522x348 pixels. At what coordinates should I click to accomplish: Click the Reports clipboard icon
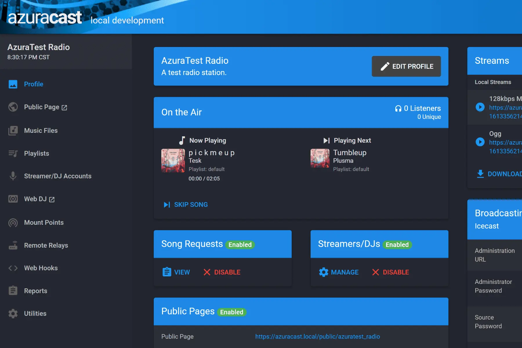coord(13,291)
